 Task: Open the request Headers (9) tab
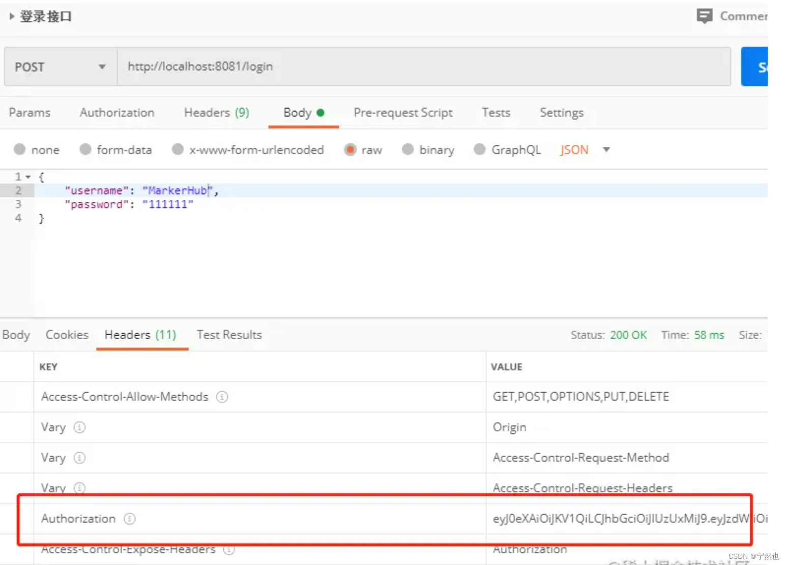point(217,112)
